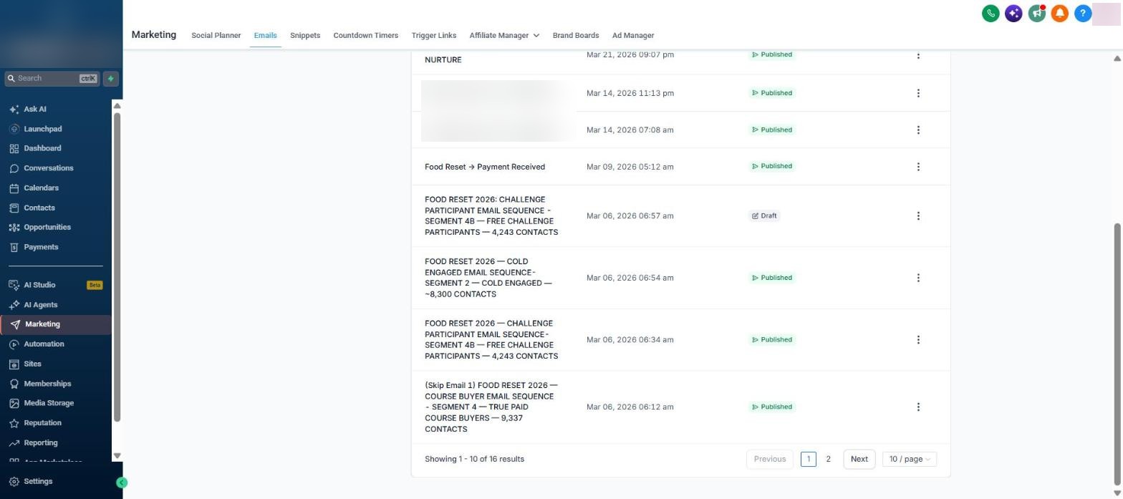Collapse sidebar with green arrow toggle
Viewport: 1123px width, 499px height.
click(122, 483)
